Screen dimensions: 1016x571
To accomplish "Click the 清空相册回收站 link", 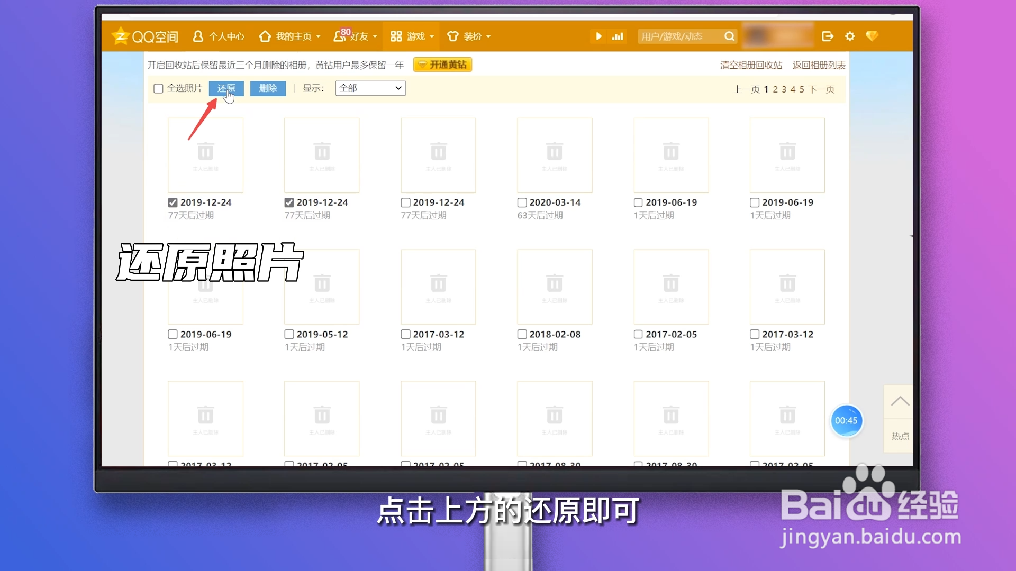I will 750,64.
